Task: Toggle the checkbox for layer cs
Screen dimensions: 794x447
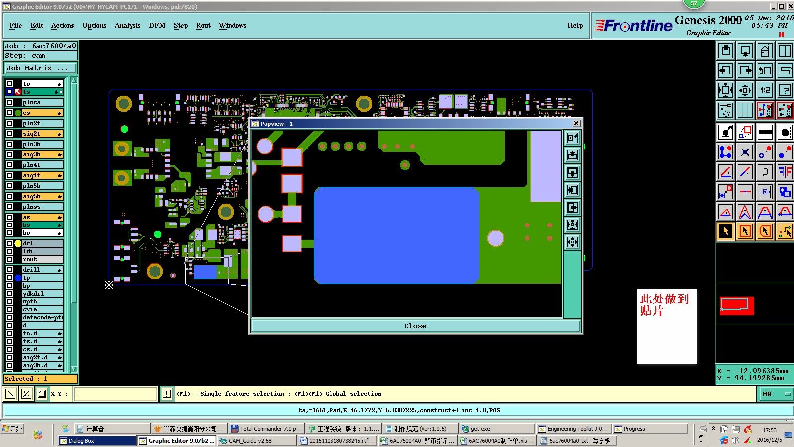Action: (10, 113)
